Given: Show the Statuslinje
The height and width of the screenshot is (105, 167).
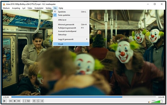Looking at the screenshot, I should coord(71,34).
